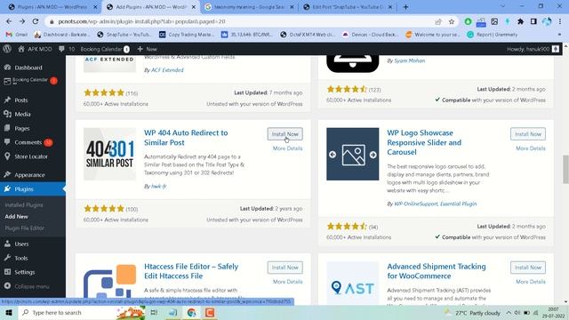The image size is (569, 320).
Task: View More Details for Advanced Shipment Tracking
Action: [531, 282]
